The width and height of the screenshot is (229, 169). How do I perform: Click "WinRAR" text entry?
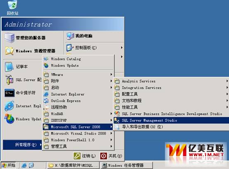(57, 113)
